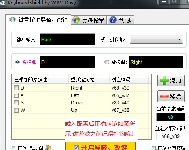The height and width of the screenshot is (150, 189).
Task: Tick the checkbox for the W key row
Action: (x=16, y=110)
